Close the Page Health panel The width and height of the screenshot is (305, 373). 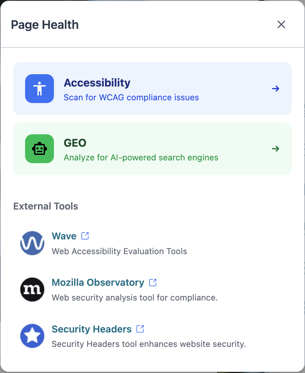(x=281, y=24)
